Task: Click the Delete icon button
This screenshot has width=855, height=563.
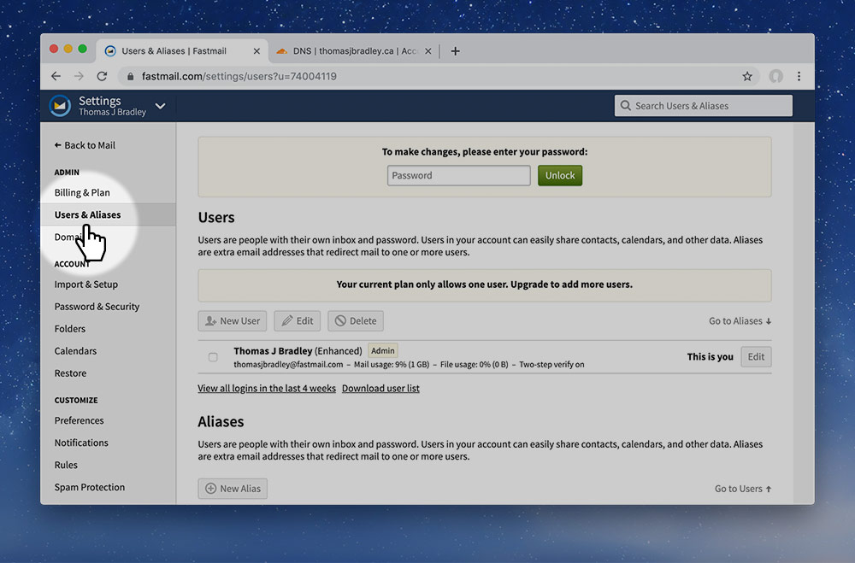Action: coord(340,320)
